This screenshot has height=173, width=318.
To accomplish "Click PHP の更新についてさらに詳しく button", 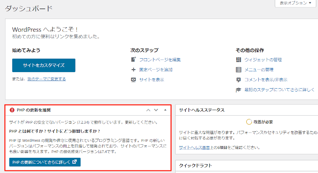I will tap(45, 162).
